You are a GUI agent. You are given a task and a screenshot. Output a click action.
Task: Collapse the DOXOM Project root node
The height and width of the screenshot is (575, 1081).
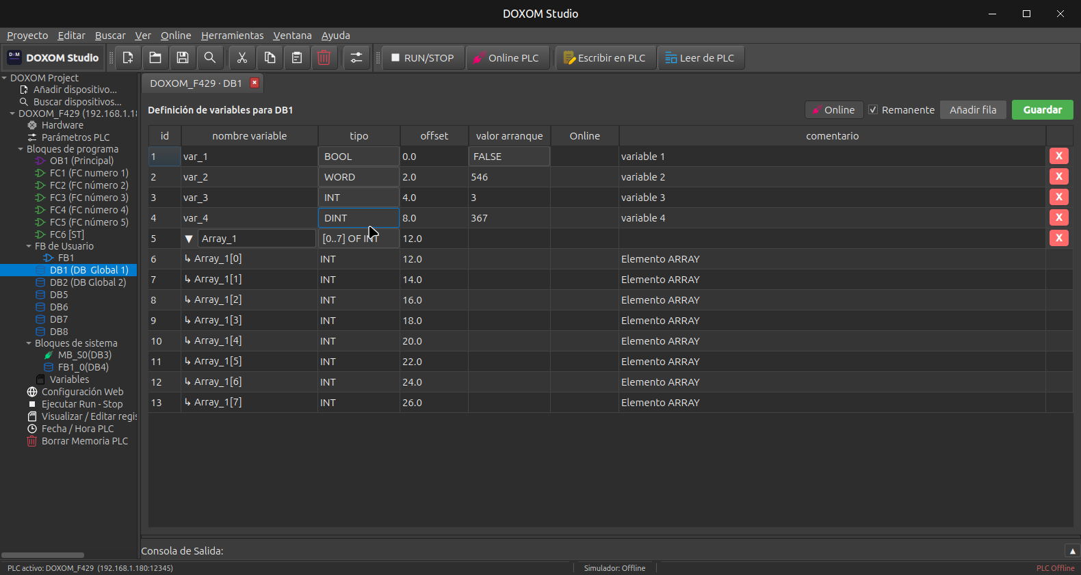(4, 78)
